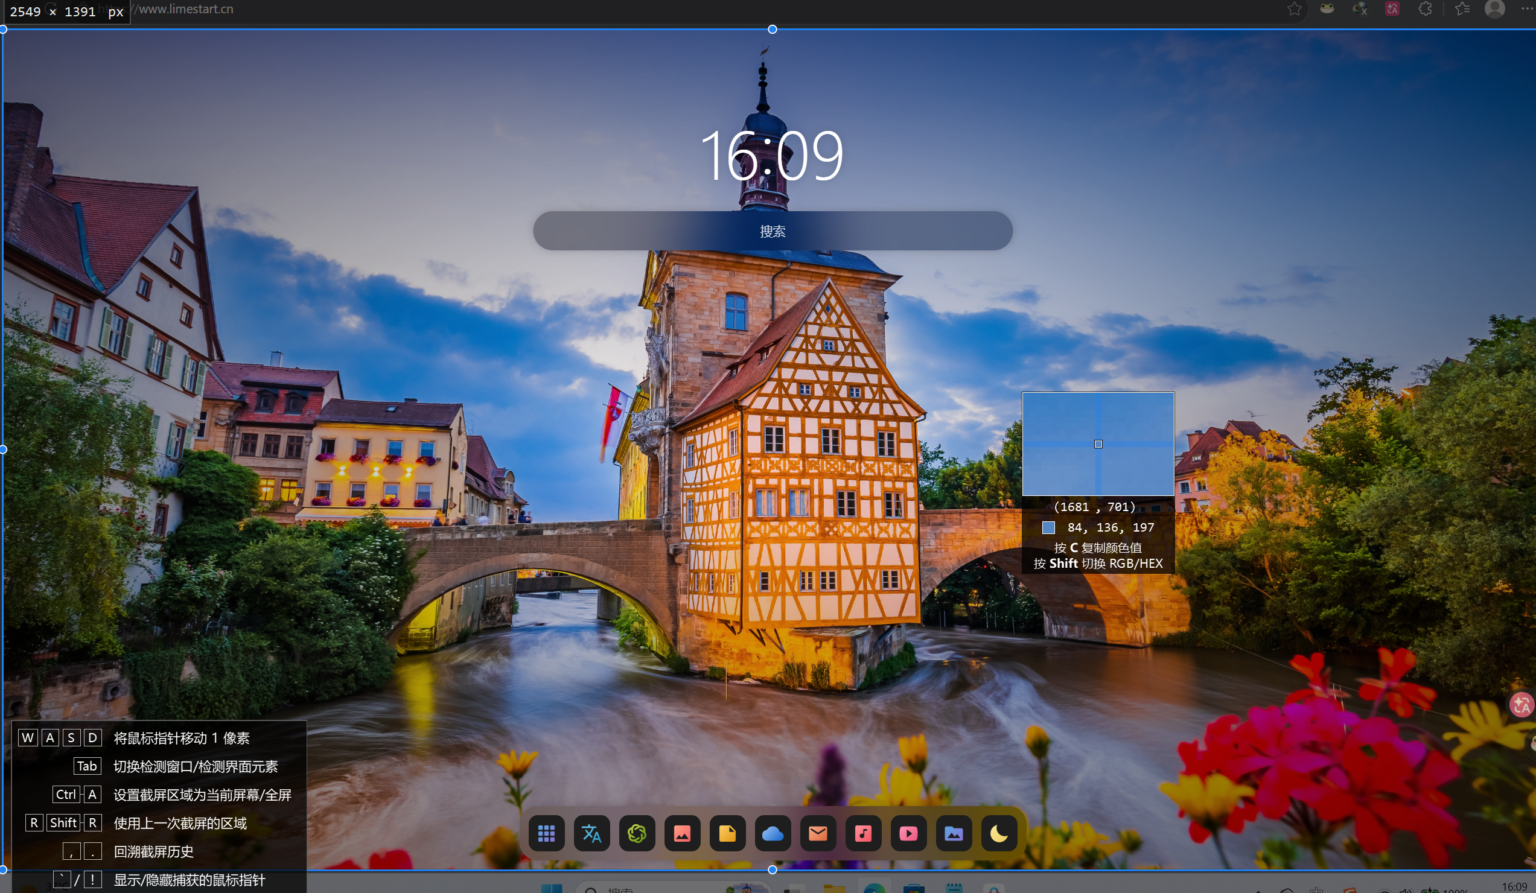The width and height of the screenshot is (1536, 893).
Task: Open the yellow document note icon
Action: click(727, 833)
